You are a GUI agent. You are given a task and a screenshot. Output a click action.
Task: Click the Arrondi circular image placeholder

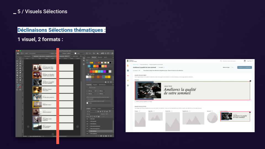213,118
